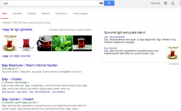
Task: Switch to the Görseller tab
Action: pos(17,14)
